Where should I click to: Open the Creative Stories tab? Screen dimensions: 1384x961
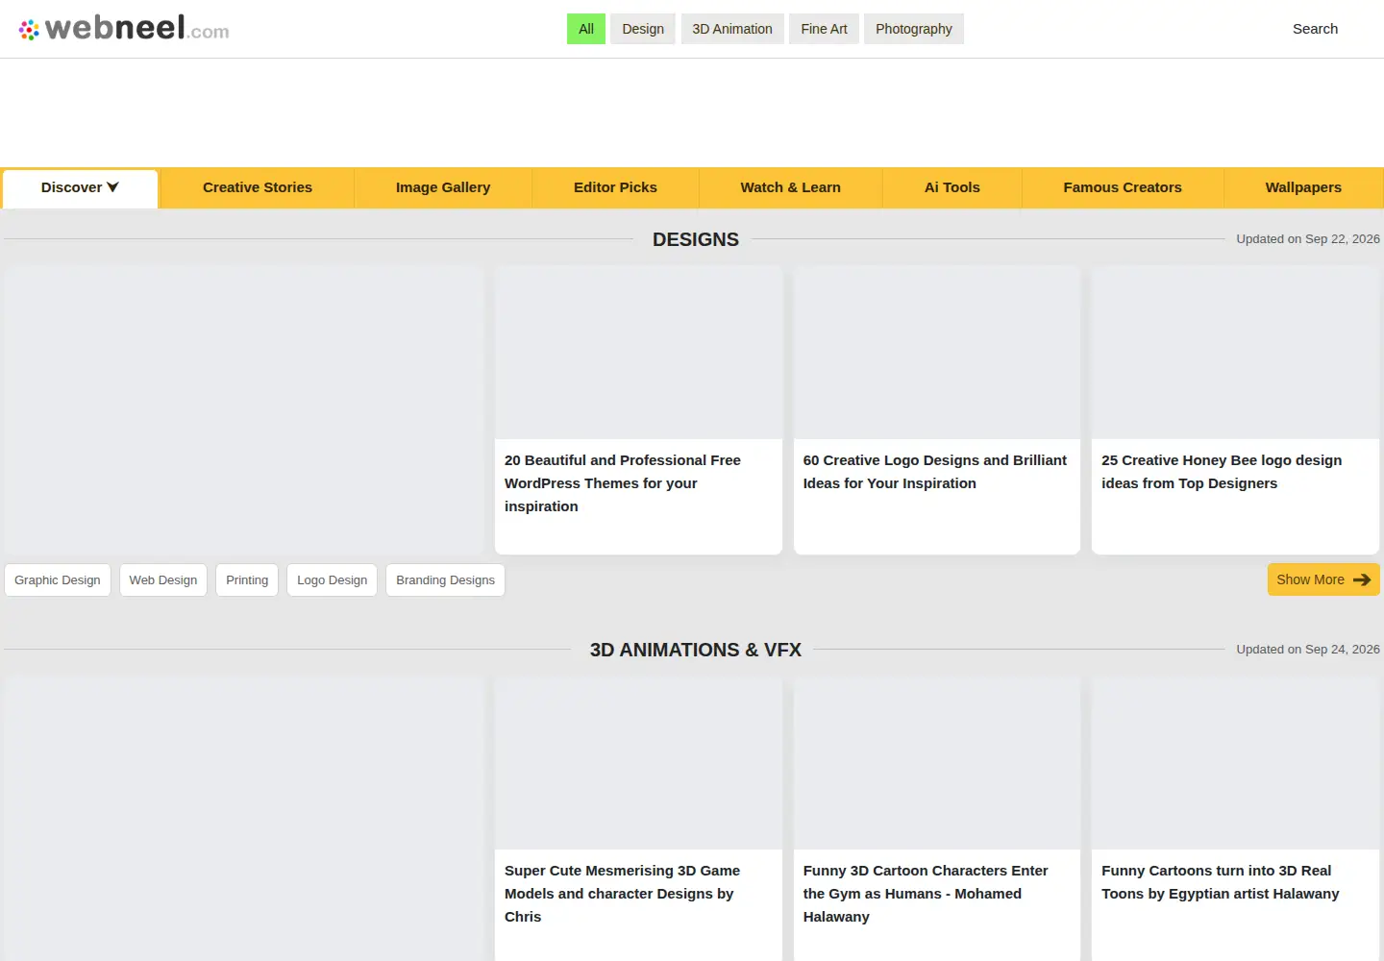coord(258,188)
